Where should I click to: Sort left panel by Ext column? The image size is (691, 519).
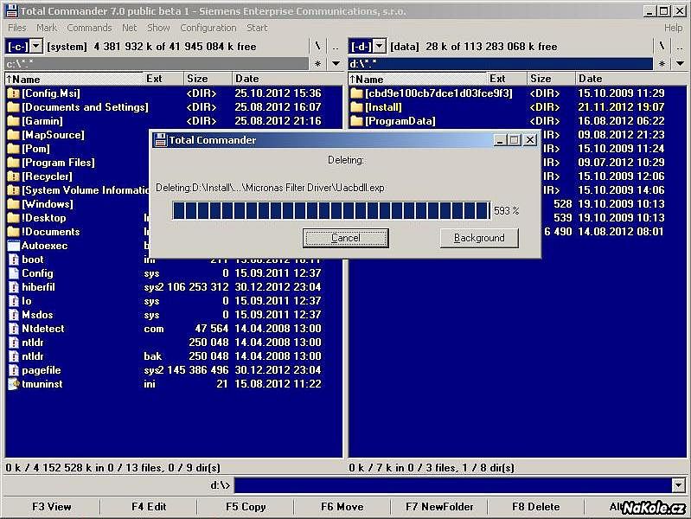(163, 79)
